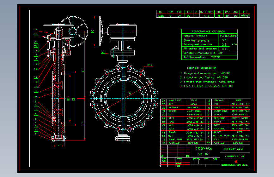This screenshot has width=274, height=177.
Task: Click the "SHAFT" part name
Action: point(217,122)
